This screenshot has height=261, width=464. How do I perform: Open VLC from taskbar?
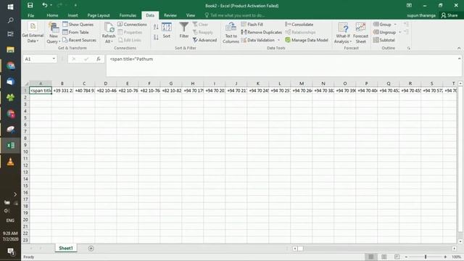(x=10, y=162)
